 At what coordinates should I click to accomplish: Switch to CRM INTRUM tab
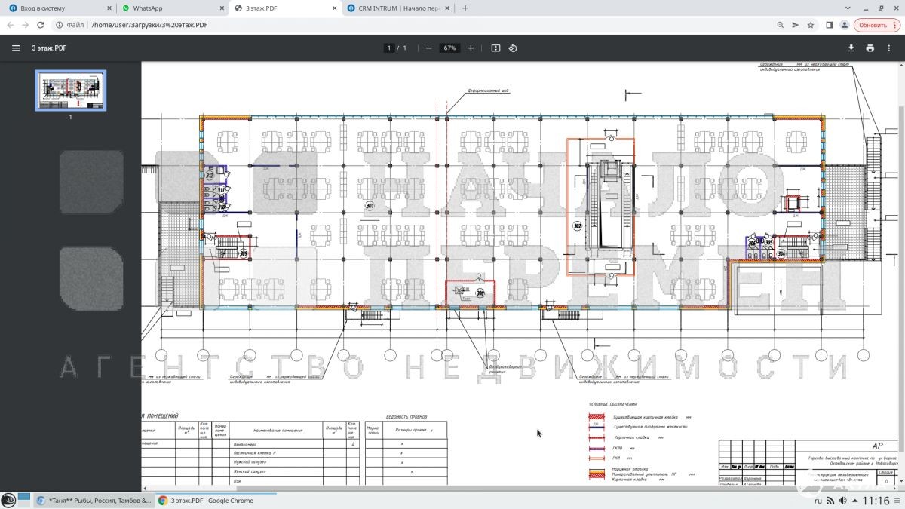point(397,8)
